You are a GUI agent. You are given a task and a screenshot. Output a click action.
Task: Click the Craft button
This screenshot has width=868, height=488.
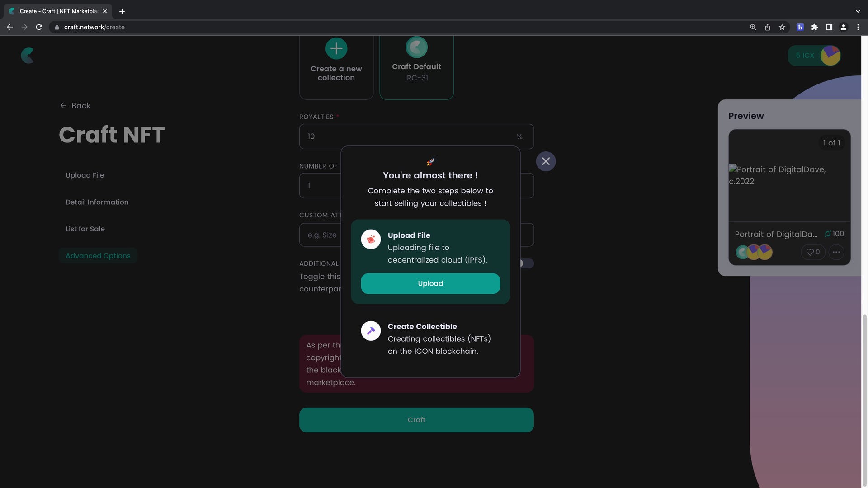pyautogui.click(x=416, y=420)
